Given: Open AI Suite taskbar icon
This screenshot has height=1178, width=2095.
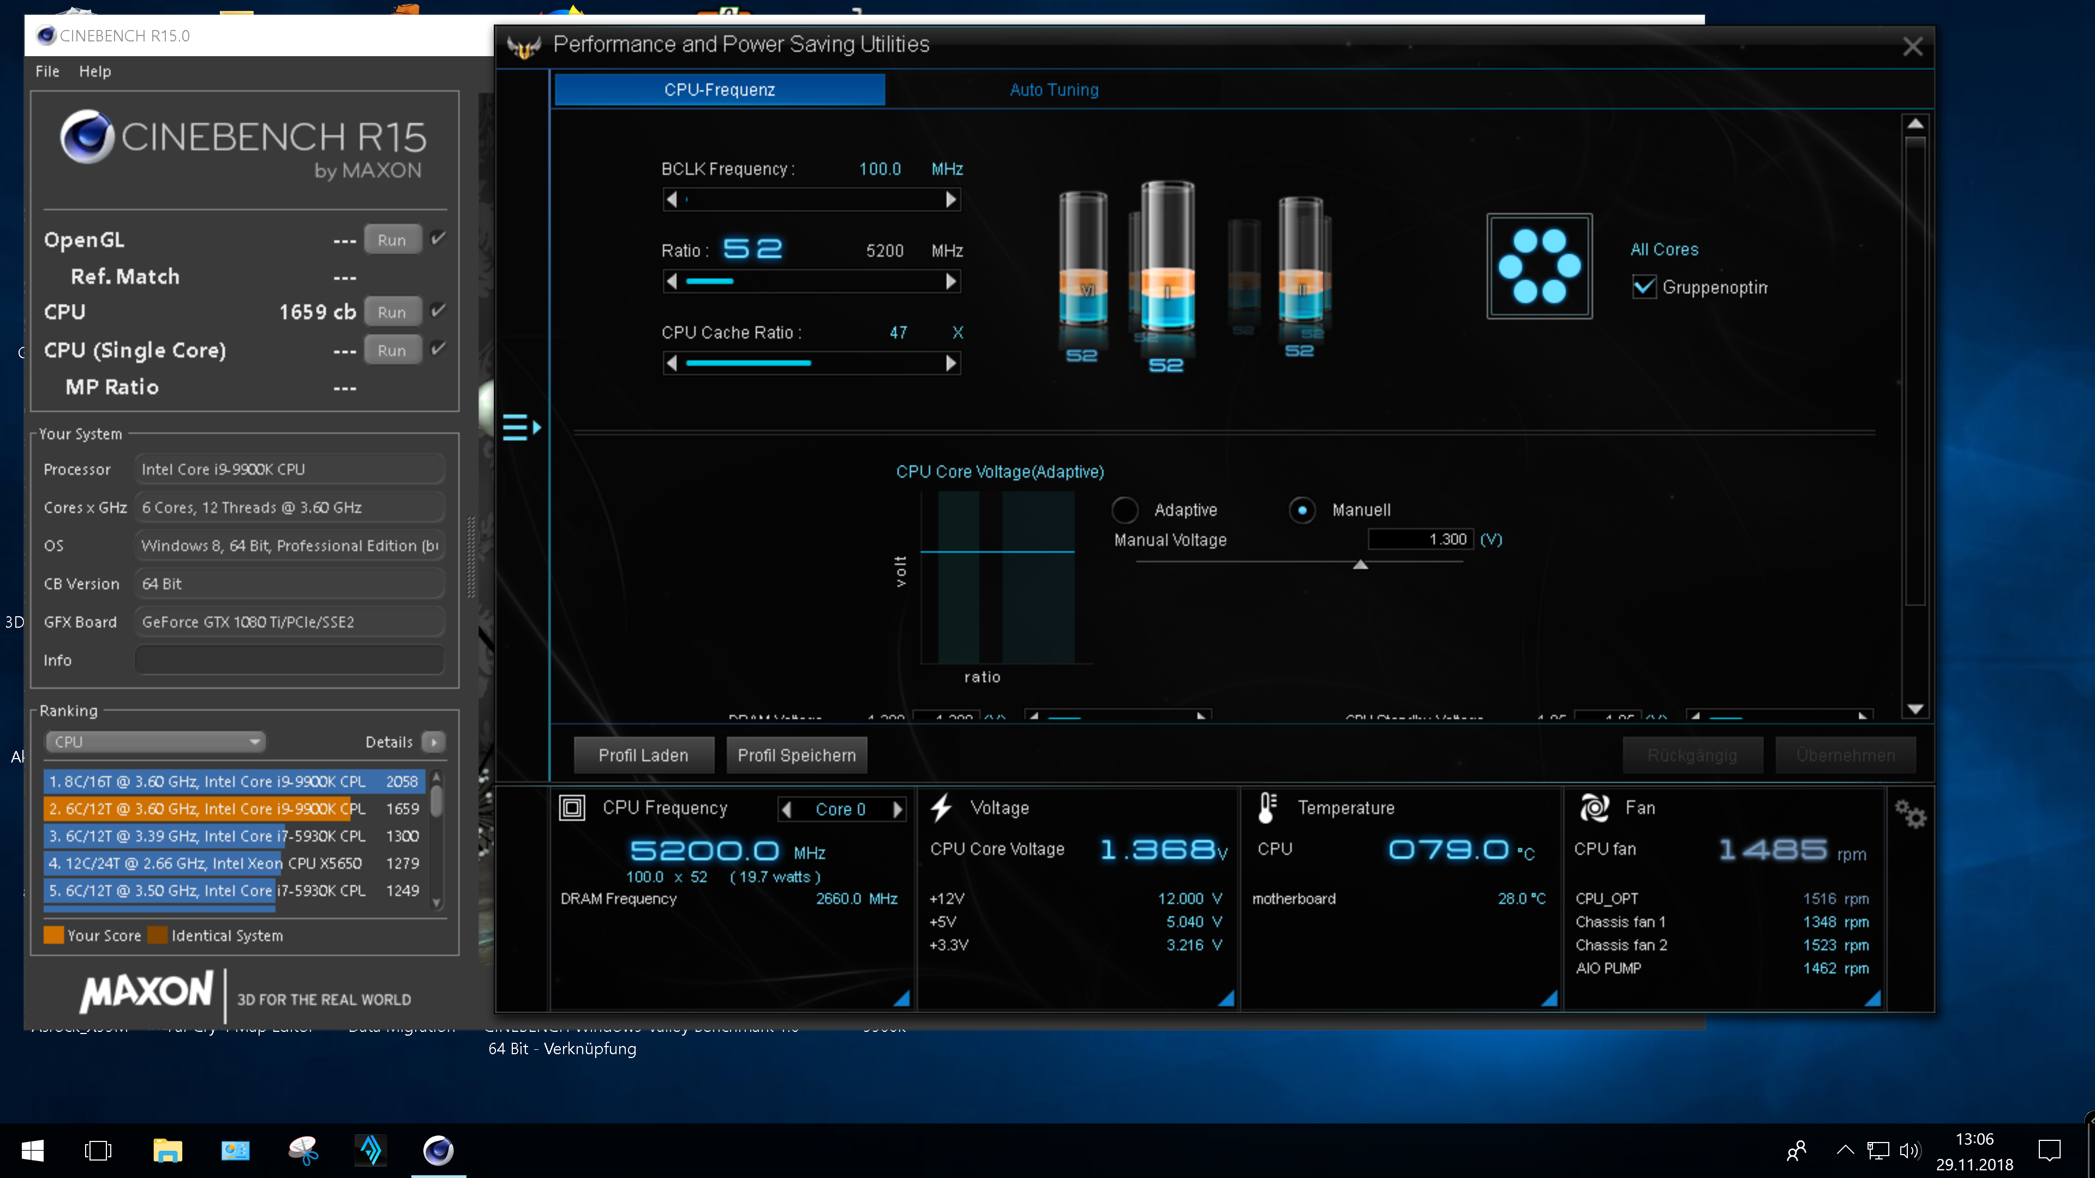Looking at the screenshot, I should [371, 1150].
